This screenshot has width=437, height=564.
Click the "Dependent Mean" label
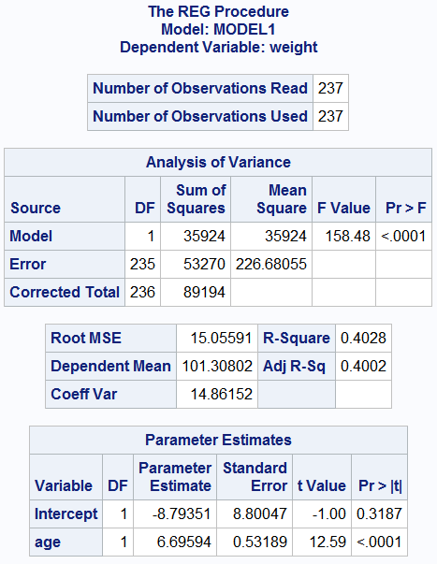click(x=110, y=366)
